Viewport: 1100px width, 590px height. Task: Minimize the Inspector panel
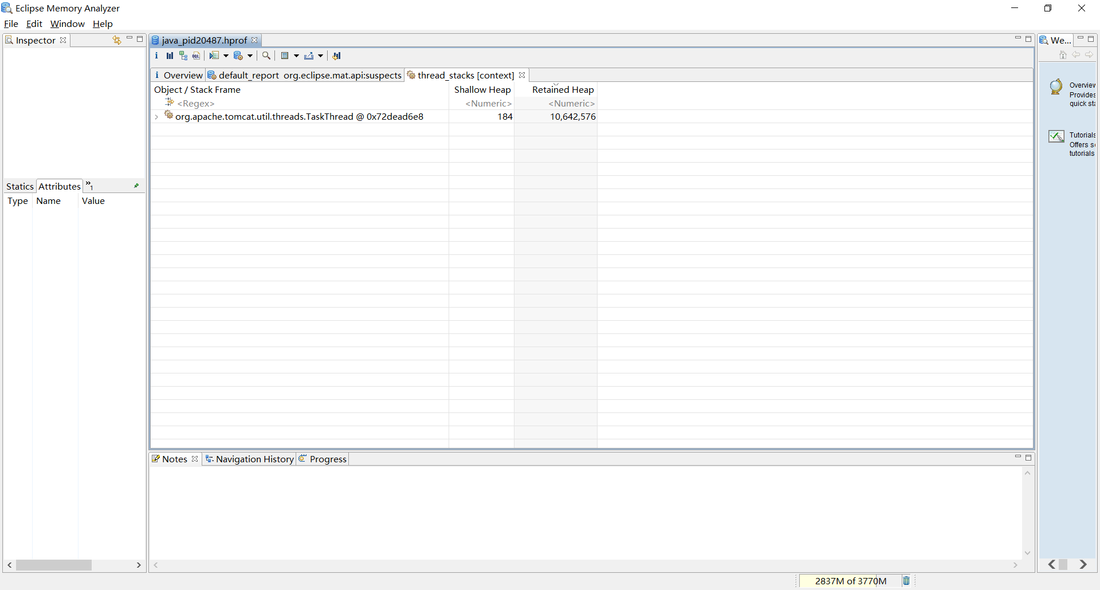tap(129, 38)
